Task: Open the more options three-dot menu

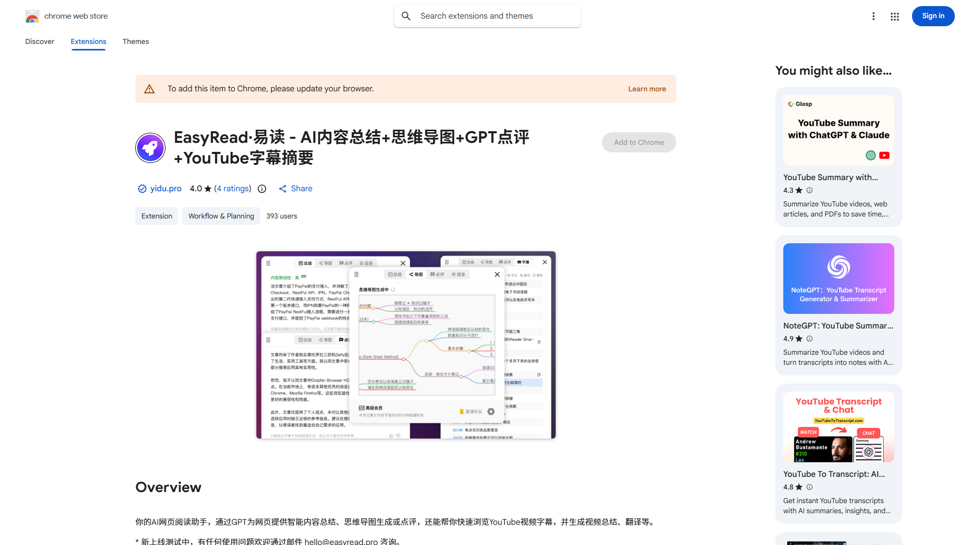Action: point(874,16)
